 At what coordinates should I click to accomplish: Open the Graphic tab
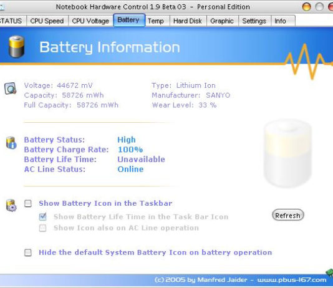coord(222,21)
